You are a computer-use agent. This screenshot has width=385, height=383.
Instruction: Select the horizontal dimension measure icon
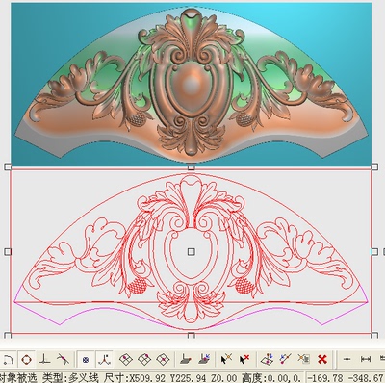(366, 359)
